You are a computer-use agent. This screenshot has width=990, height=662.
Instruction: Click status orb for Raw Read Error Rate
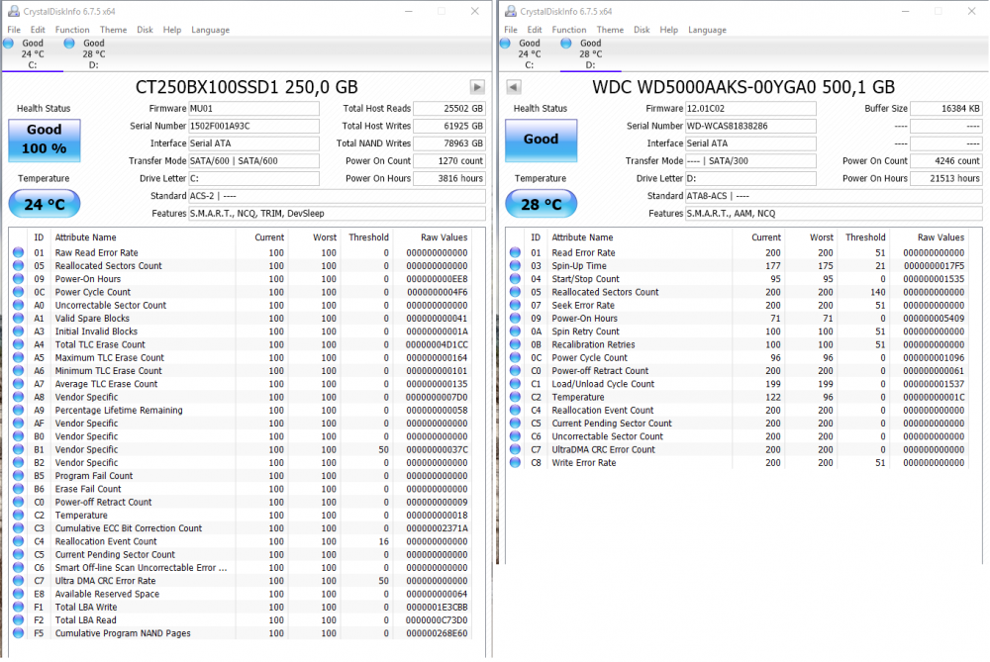pos(18,253)
